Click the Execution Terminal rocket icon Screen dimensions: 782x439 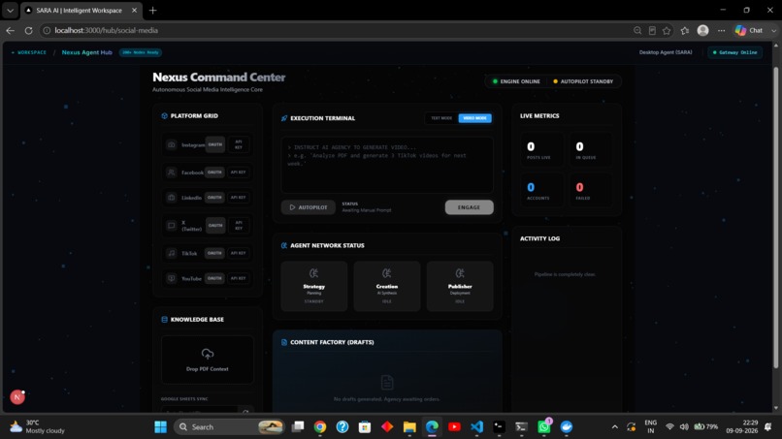point(283,118)
